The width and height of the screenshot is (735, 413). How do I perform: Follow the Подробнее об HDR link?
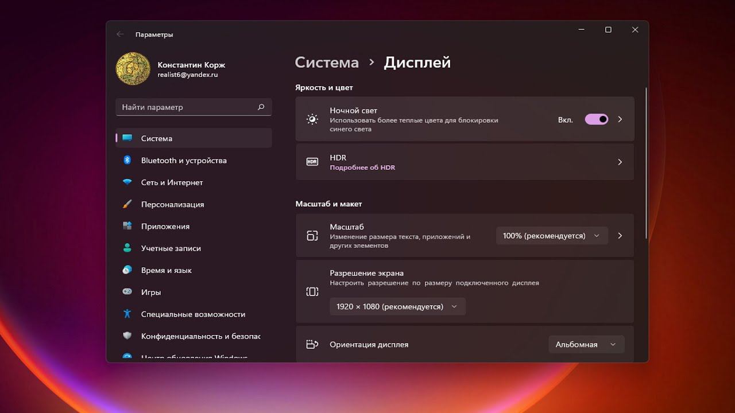pos(362,167)
